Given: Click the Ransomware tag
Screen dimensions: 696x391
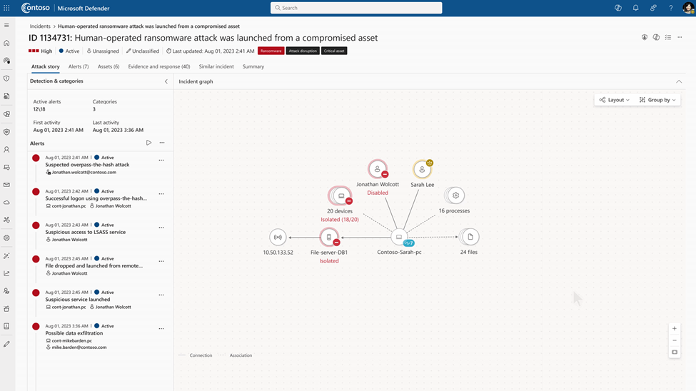Looking at the screenshot, I should [x=271, y=51].
